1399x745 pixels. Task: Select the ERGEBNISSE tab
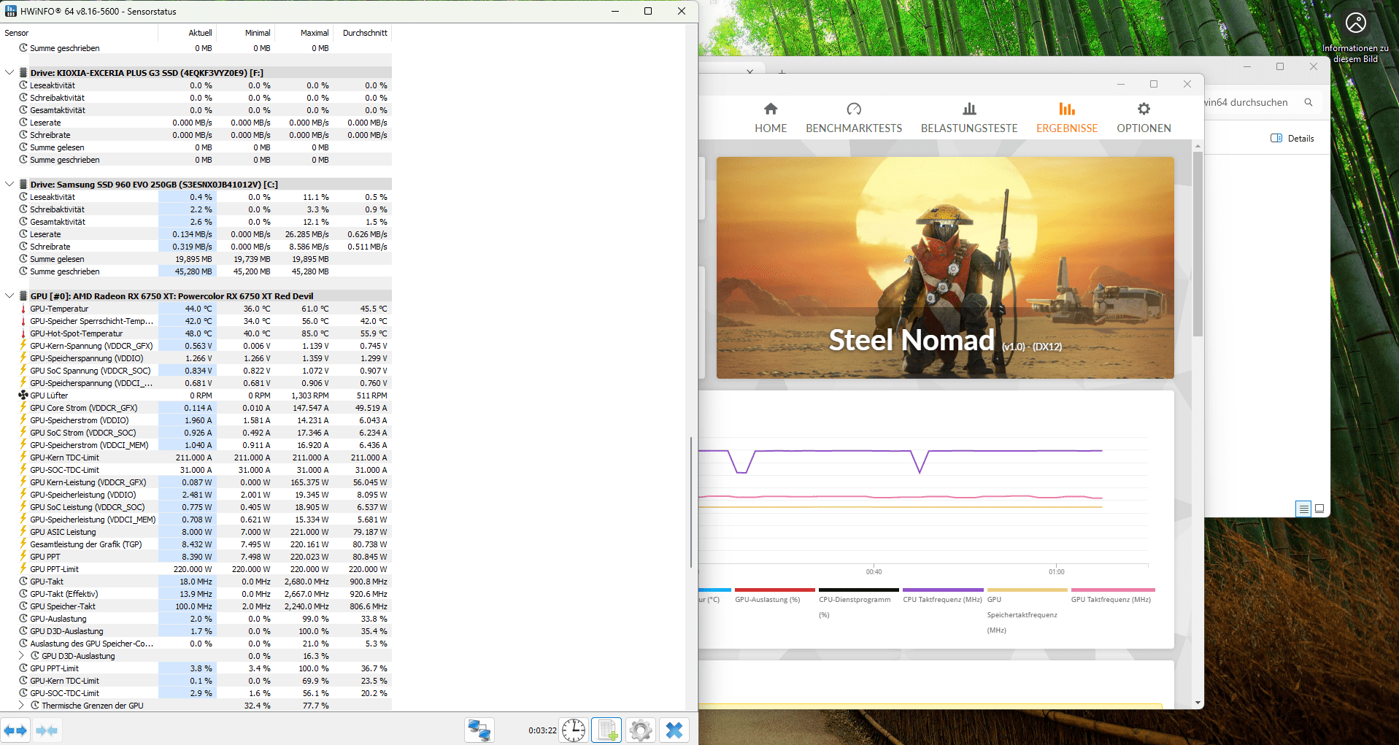pos(1067,117)
